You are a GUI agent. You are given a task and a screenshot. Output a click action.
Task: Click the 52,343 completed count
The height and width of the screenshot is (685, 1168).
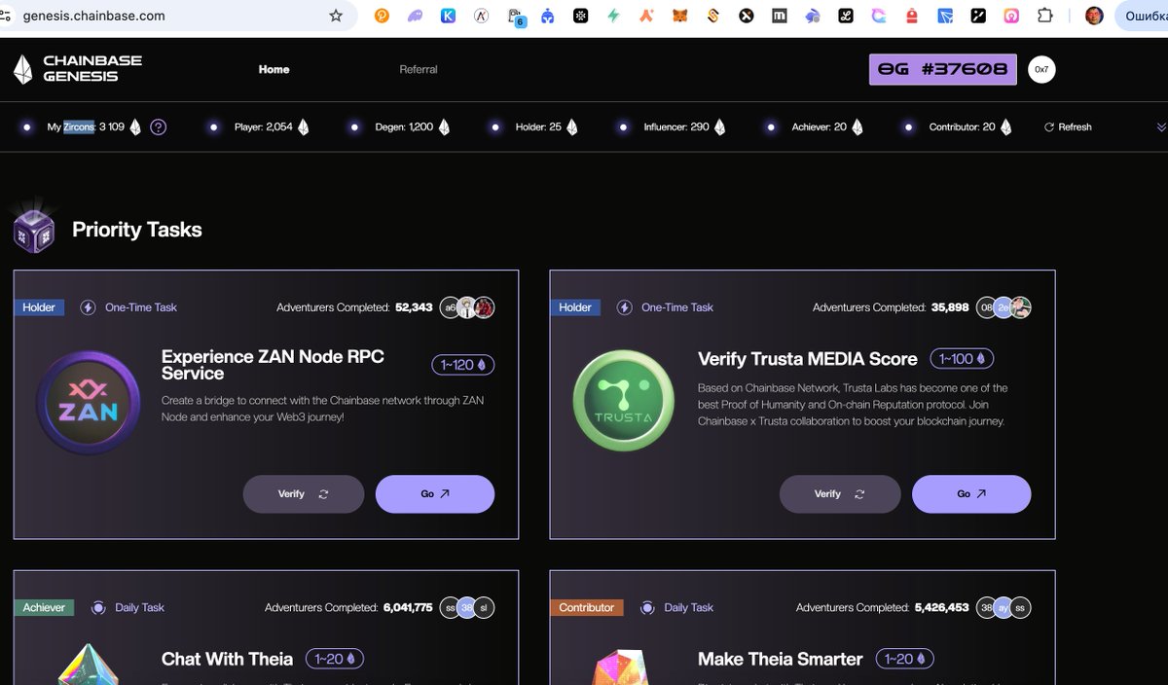click(x=414, y=307)
